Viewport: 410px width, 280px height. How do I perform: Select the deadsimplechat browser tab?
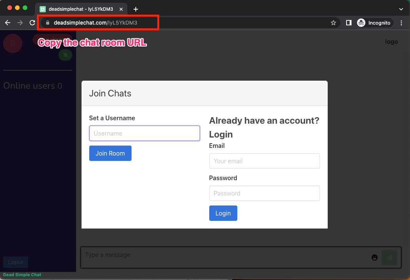81,9
